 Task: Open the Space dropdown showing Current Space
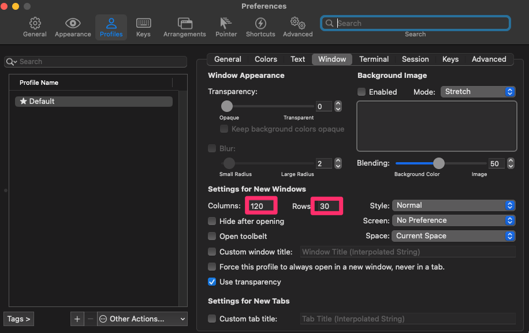[x=454, y=236]
